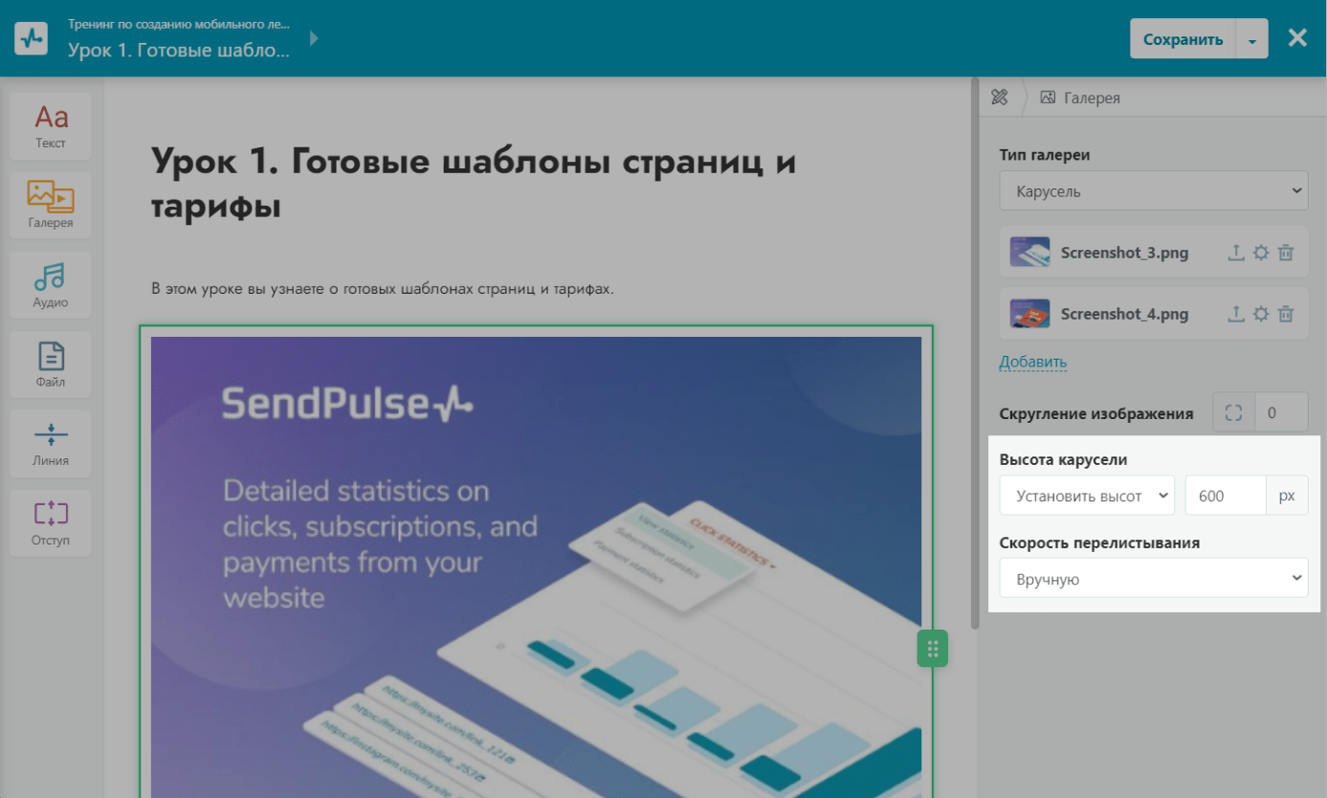Image resolution: width=1327 pixels, height=798 pixels.
Task: Click the Добавить link
Action: click(x=1032, y=362)
